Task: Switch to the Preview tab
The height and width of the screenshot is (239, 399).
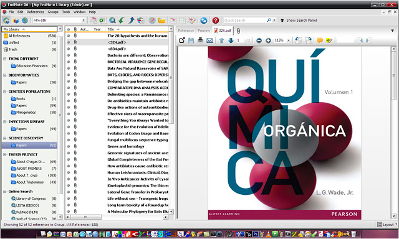Action: [204, 30]
